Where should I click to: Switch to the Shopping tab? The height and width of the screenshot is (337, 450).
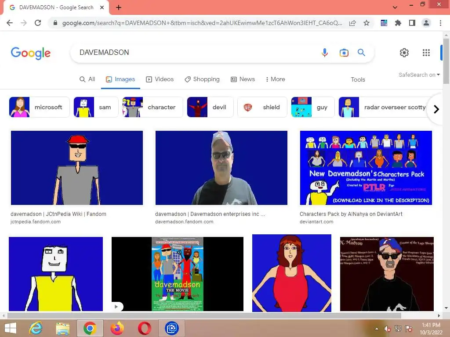[x=202, y=79]
